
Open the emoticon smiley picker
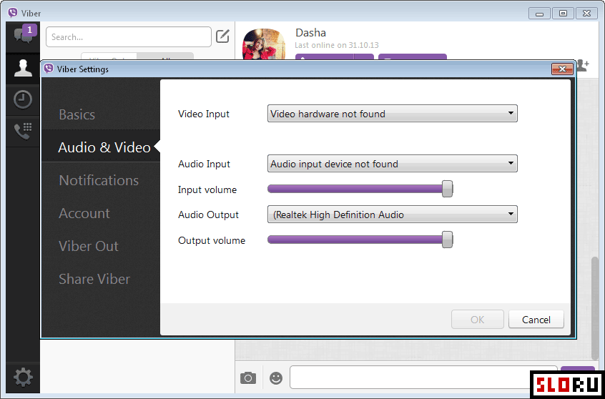pyautogui.click(x=276, y=378)
